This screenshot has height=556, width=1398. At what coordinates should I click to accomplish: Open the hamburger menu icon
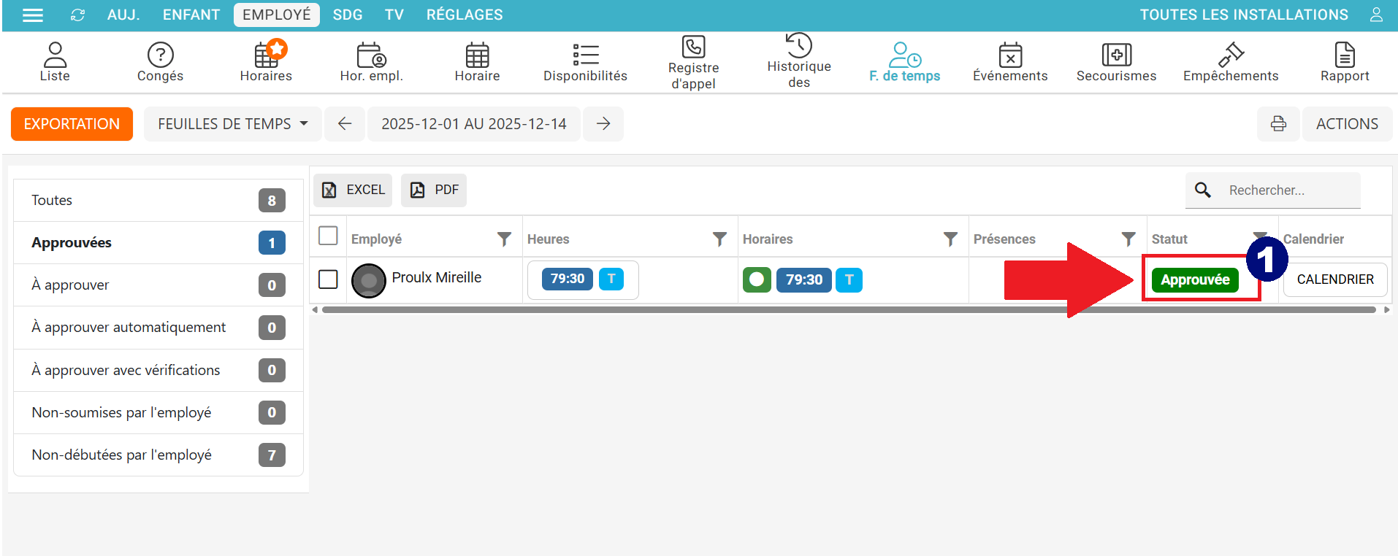point(33,15)
